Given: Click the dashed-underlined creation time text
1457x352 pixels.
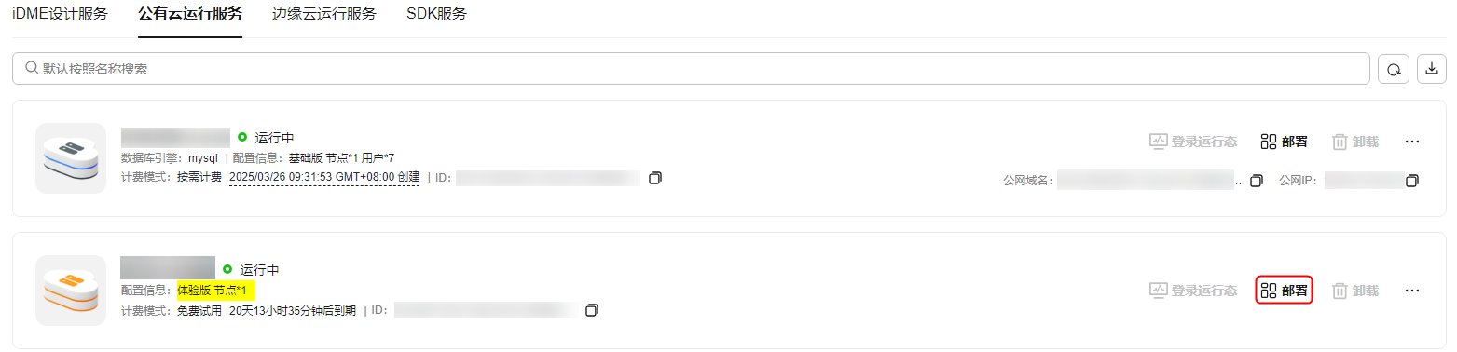Looking at the screenshot, I should click(x=323, y=177).
